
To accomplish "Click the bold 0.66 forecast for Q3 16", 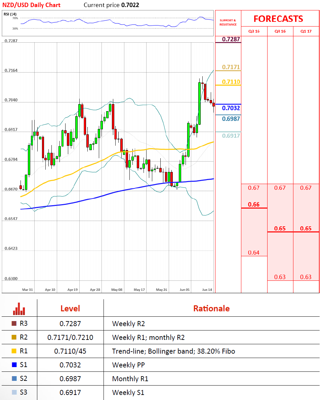I will (x=254, y=204).
